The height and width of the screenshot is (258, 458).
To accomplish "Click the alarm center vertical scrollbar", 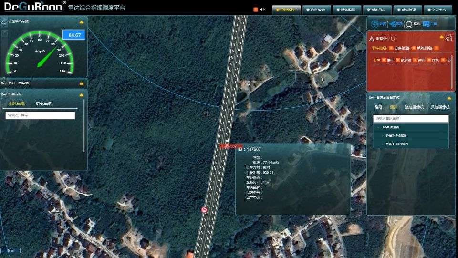I will (x=452, y=71).
